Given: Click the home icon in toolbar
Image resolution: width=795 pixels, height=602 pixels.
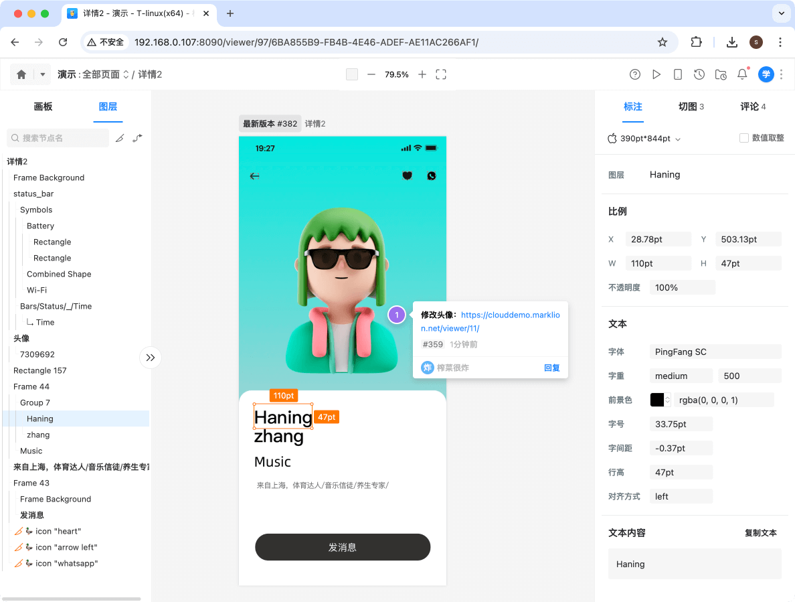Looking at the screenshot, I should click(x=21, y=74).
